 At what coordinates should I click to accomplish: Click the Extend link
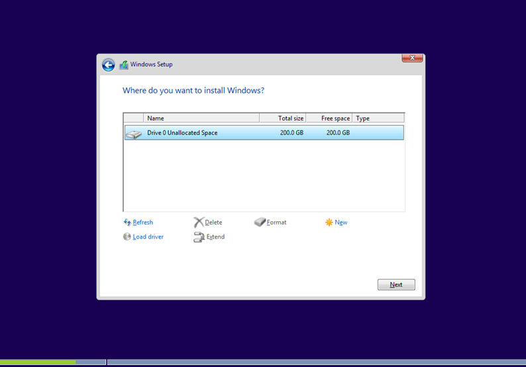pyautogui.click(x=215, y=236)
